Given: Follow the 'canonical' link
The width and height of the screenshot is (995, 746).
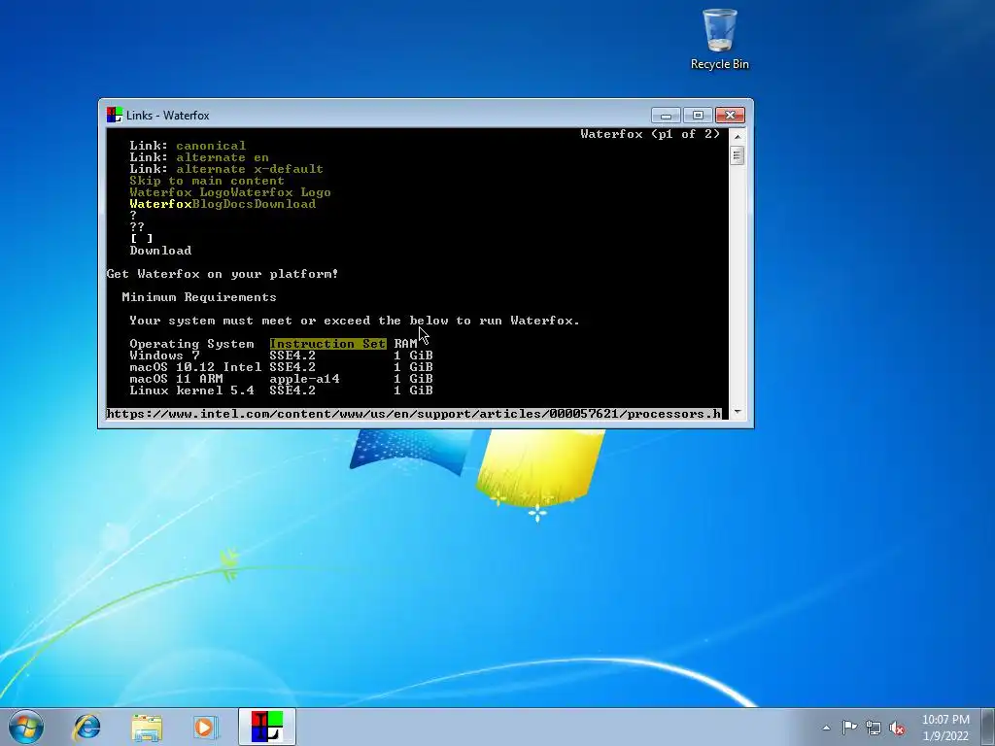Looking at the screenshot, I should click(x=211, y=146).
